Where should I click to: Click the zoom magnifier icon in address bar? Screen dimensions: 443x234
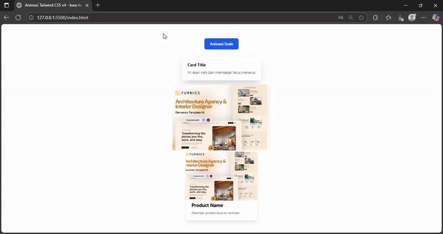pos(351,18)
